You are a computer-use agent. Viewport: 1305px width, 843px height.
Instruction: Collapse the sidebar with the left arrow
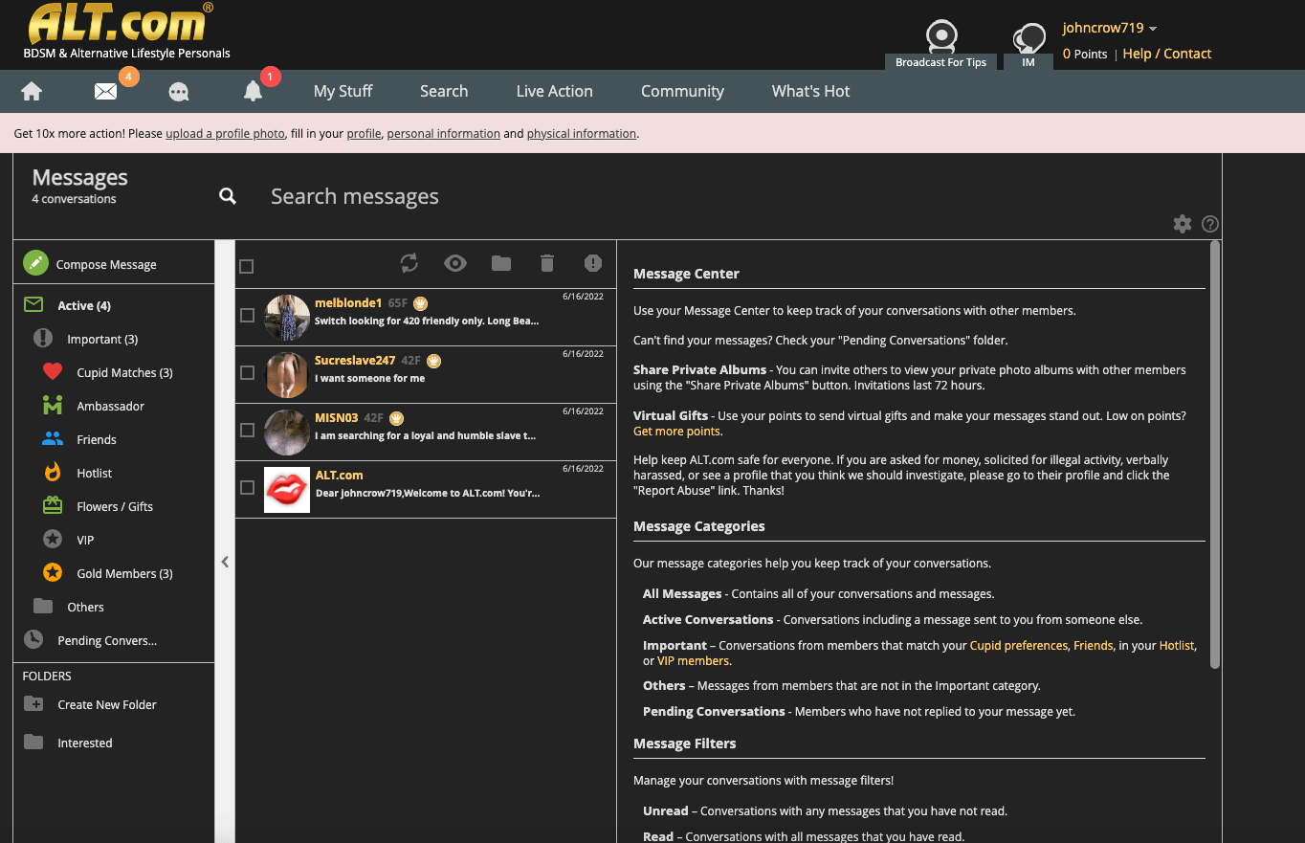[x=225, y=562]
